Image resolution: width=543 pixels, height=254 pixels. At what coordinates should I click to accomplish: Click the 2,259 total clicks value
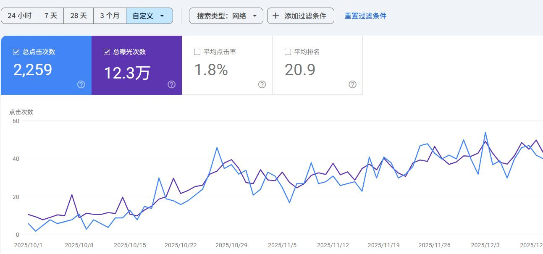click(x=33, y=70)
